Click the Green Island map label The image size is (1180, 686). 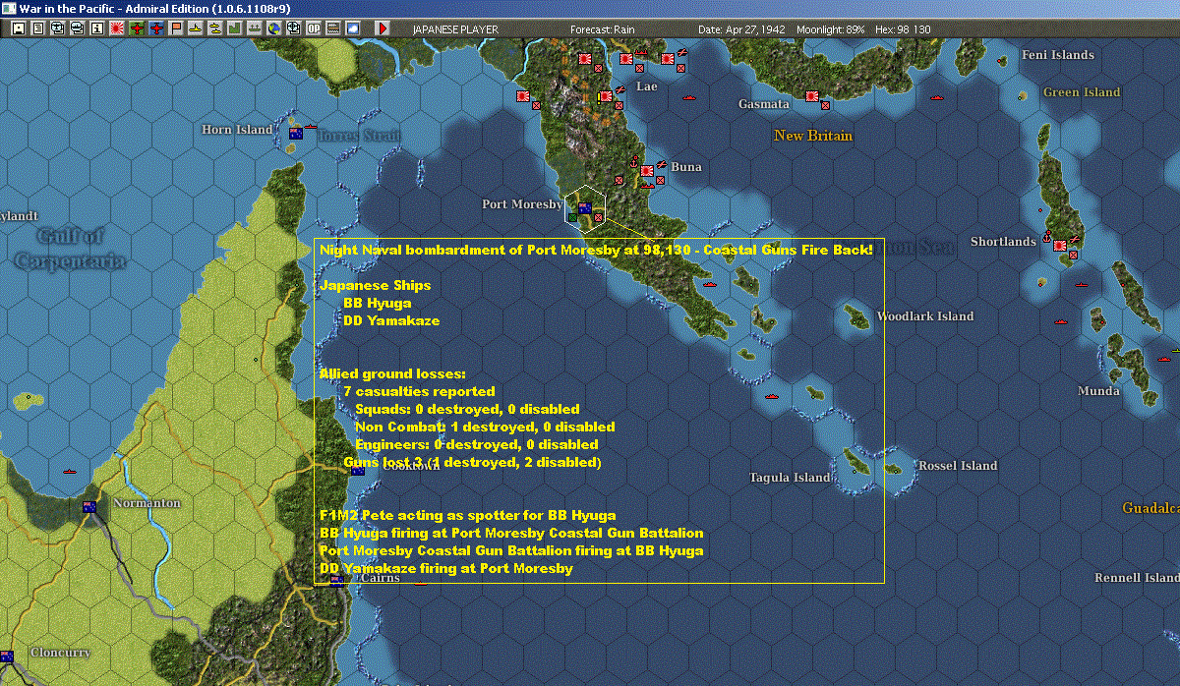[1082, 92]
